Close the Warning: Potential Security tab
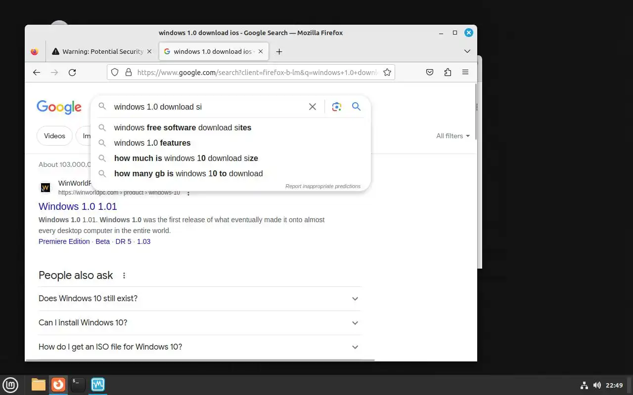 point(149,51)
